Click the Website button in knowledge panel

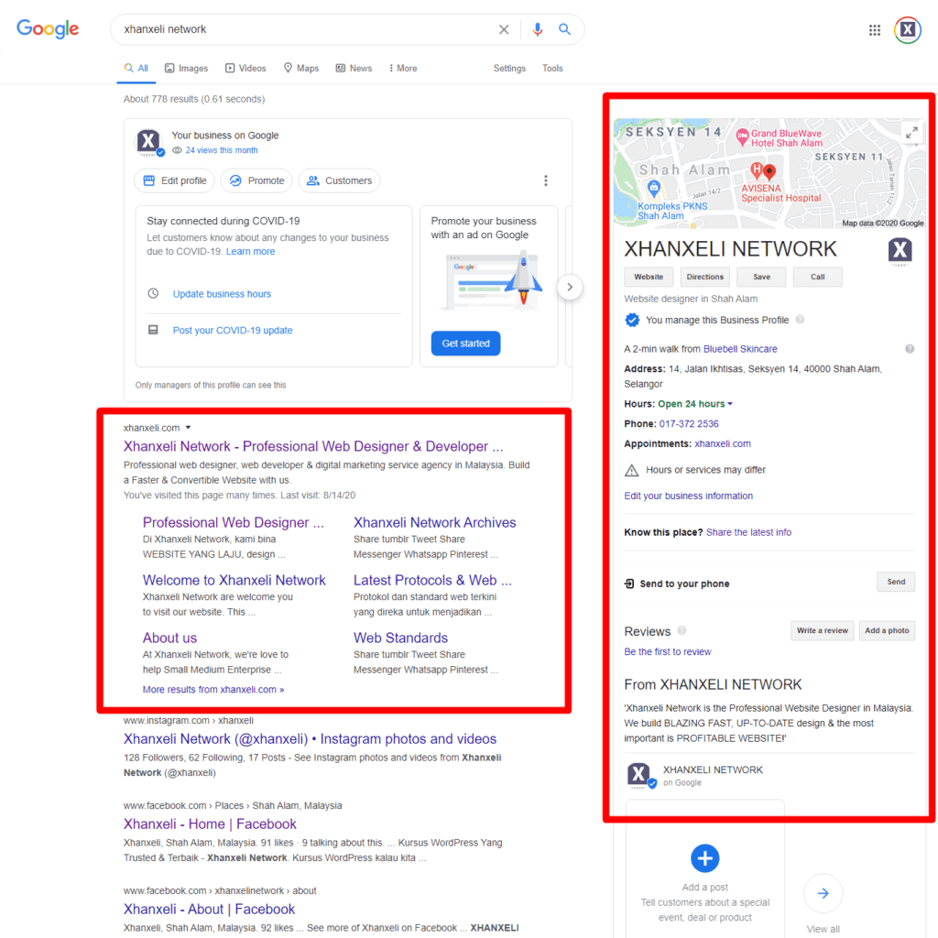[649, 277]
